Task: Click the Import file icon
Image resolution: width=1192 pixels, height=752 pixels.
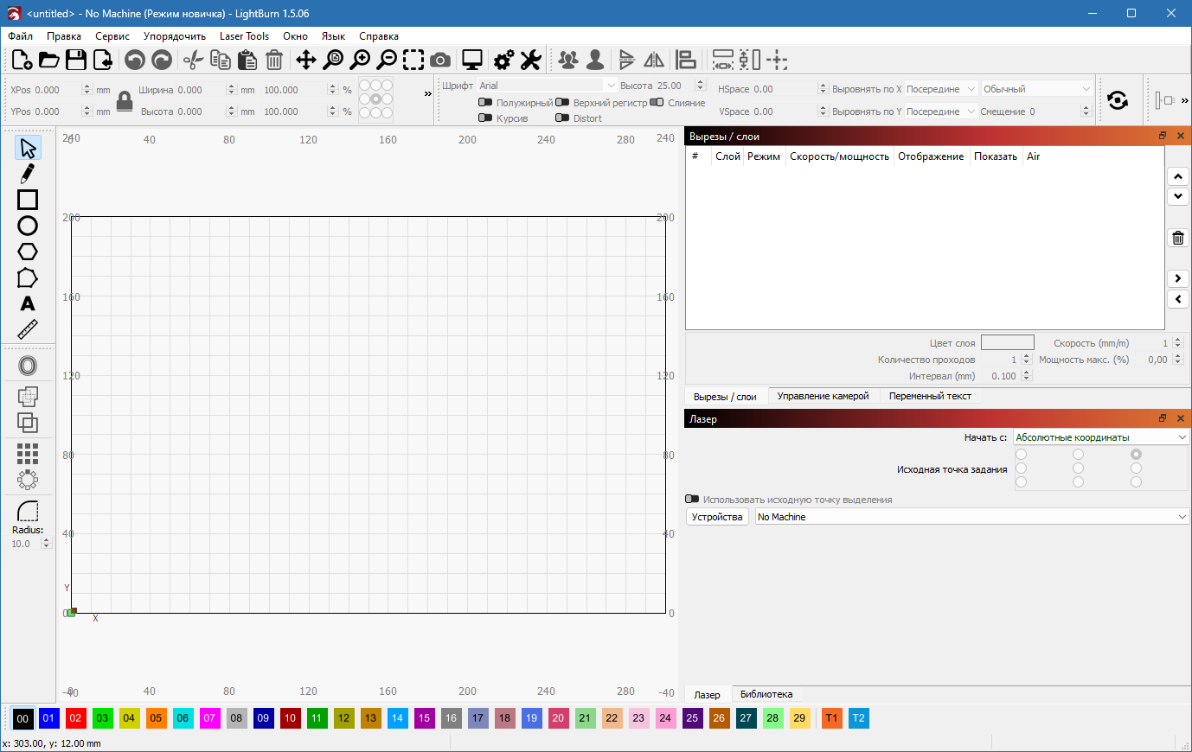Action: pyautogui.click(x=103, y=60)
